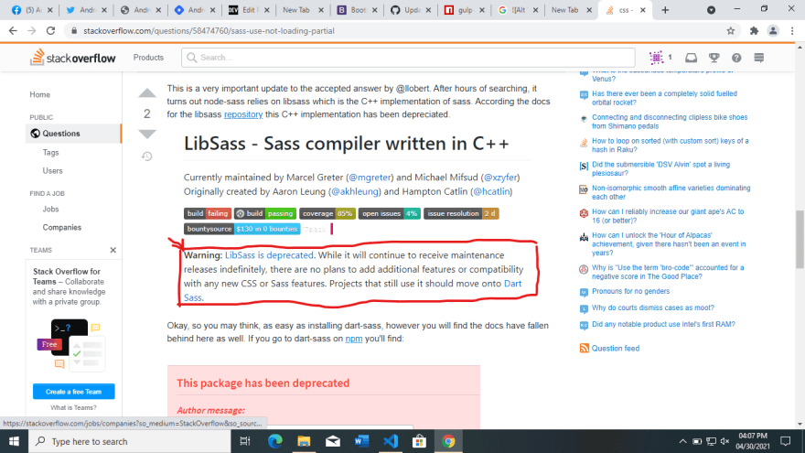805x453 pixels.
Task: Show hidden system tray icons
Action: coord(682,441)
